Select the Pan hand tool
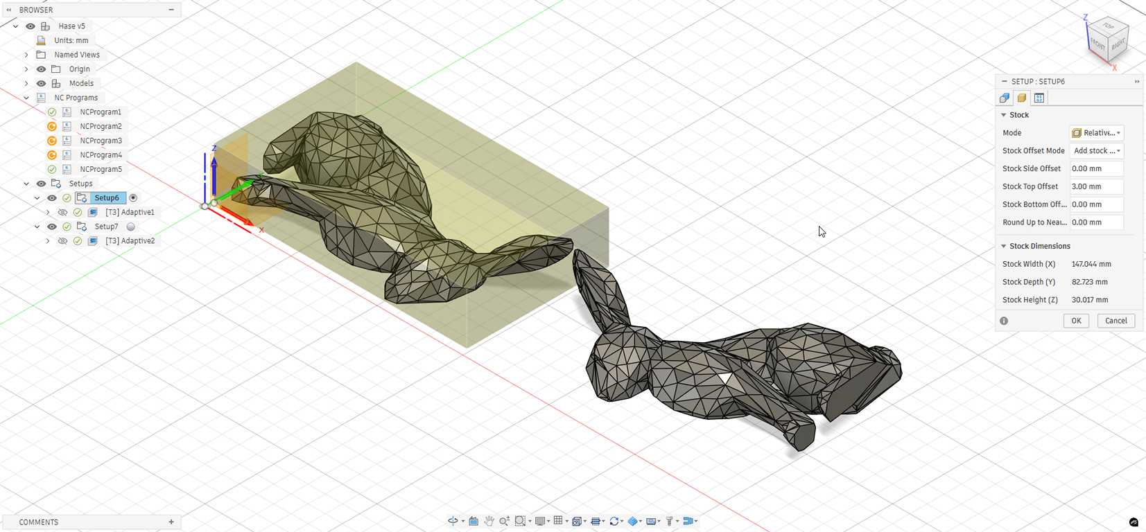This screenshot has height=532, width=1146. tap(489, 521)
